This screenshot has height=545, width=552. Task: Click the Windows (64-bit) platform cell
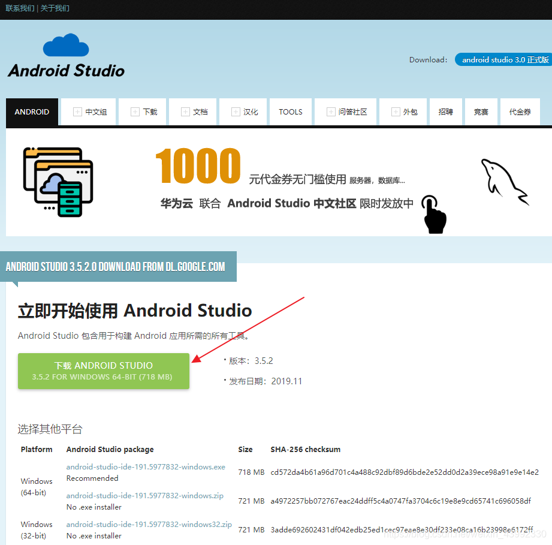pos(36,487)
